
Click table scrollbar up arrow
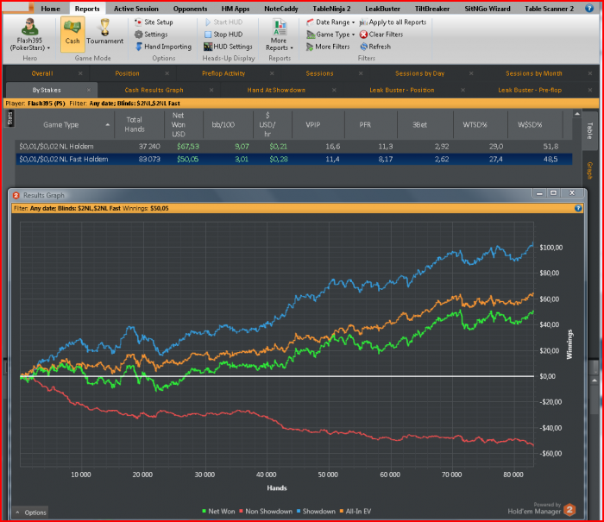pyautogui.click(x=576, y=114)
